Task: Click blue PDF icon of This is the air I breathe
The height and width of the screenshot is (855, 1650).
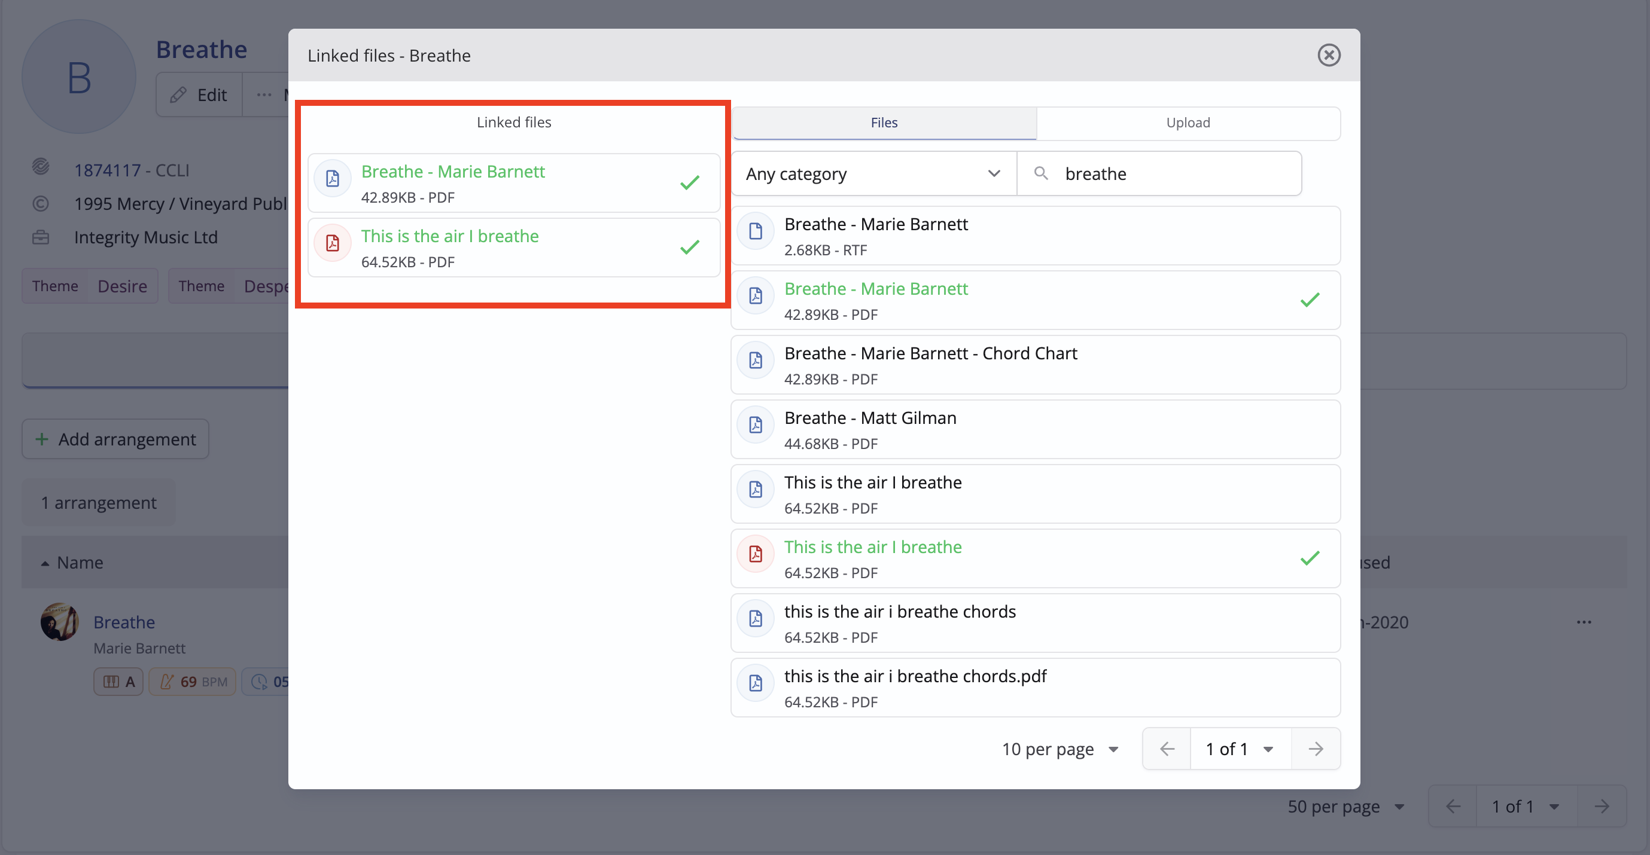Action: click(x=756, y=490)
